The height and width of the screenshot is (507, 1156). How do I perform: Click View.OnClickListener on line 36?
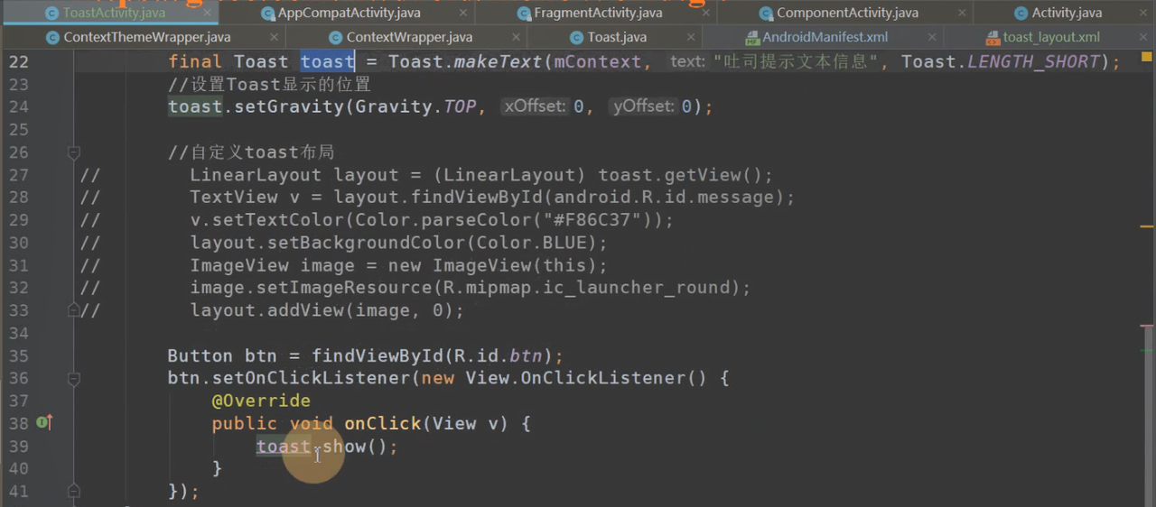pos(575,378)
